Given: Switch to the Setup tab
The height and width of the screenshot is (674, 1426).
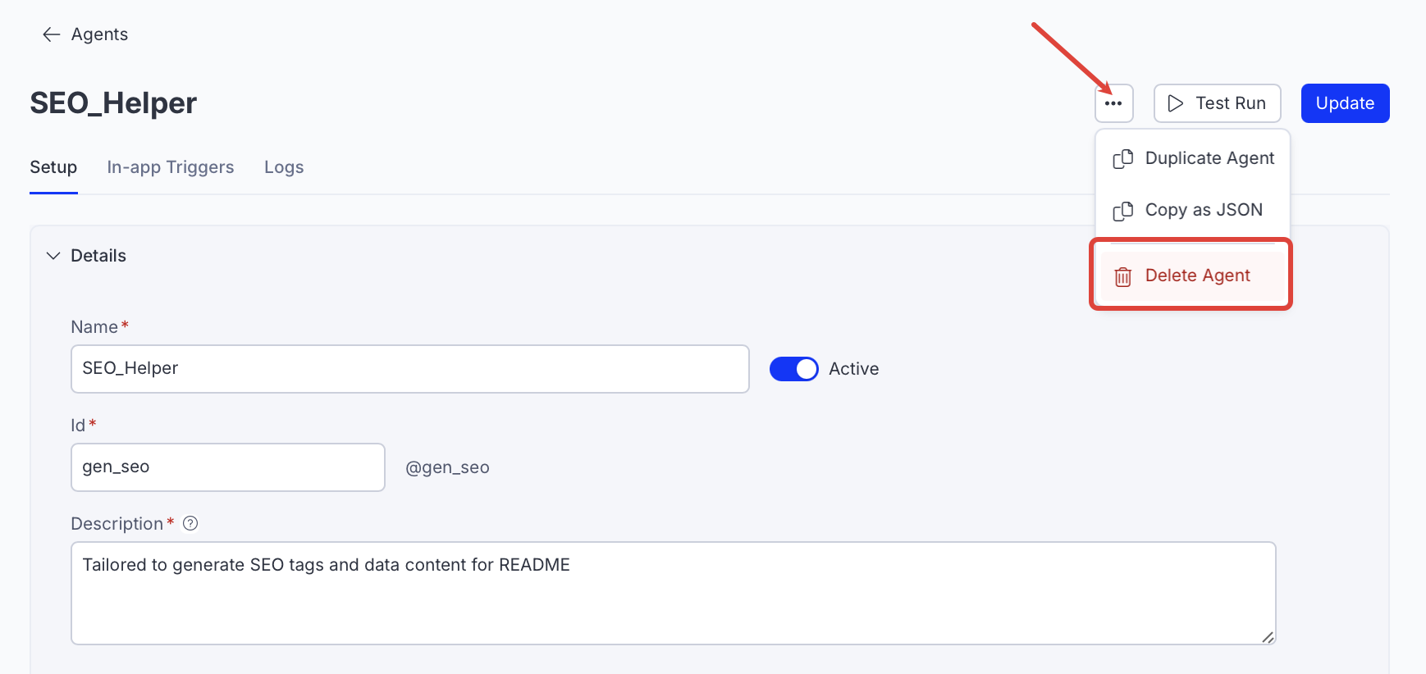Looking at the screenshot, I should [53, 167].
